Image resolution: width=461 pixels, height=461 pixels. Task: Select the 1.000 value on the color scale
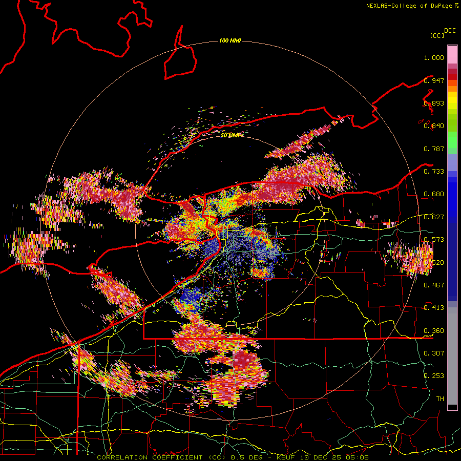coord(434,57)
